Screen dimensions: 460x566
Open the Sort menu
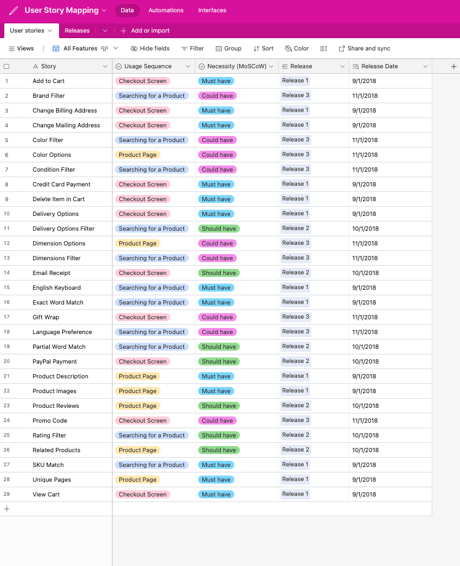263,49
